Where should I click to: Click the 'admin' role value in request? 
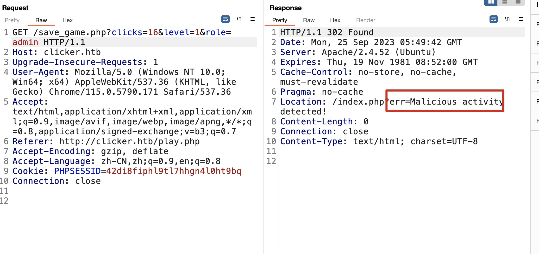[x=25, y=42]
